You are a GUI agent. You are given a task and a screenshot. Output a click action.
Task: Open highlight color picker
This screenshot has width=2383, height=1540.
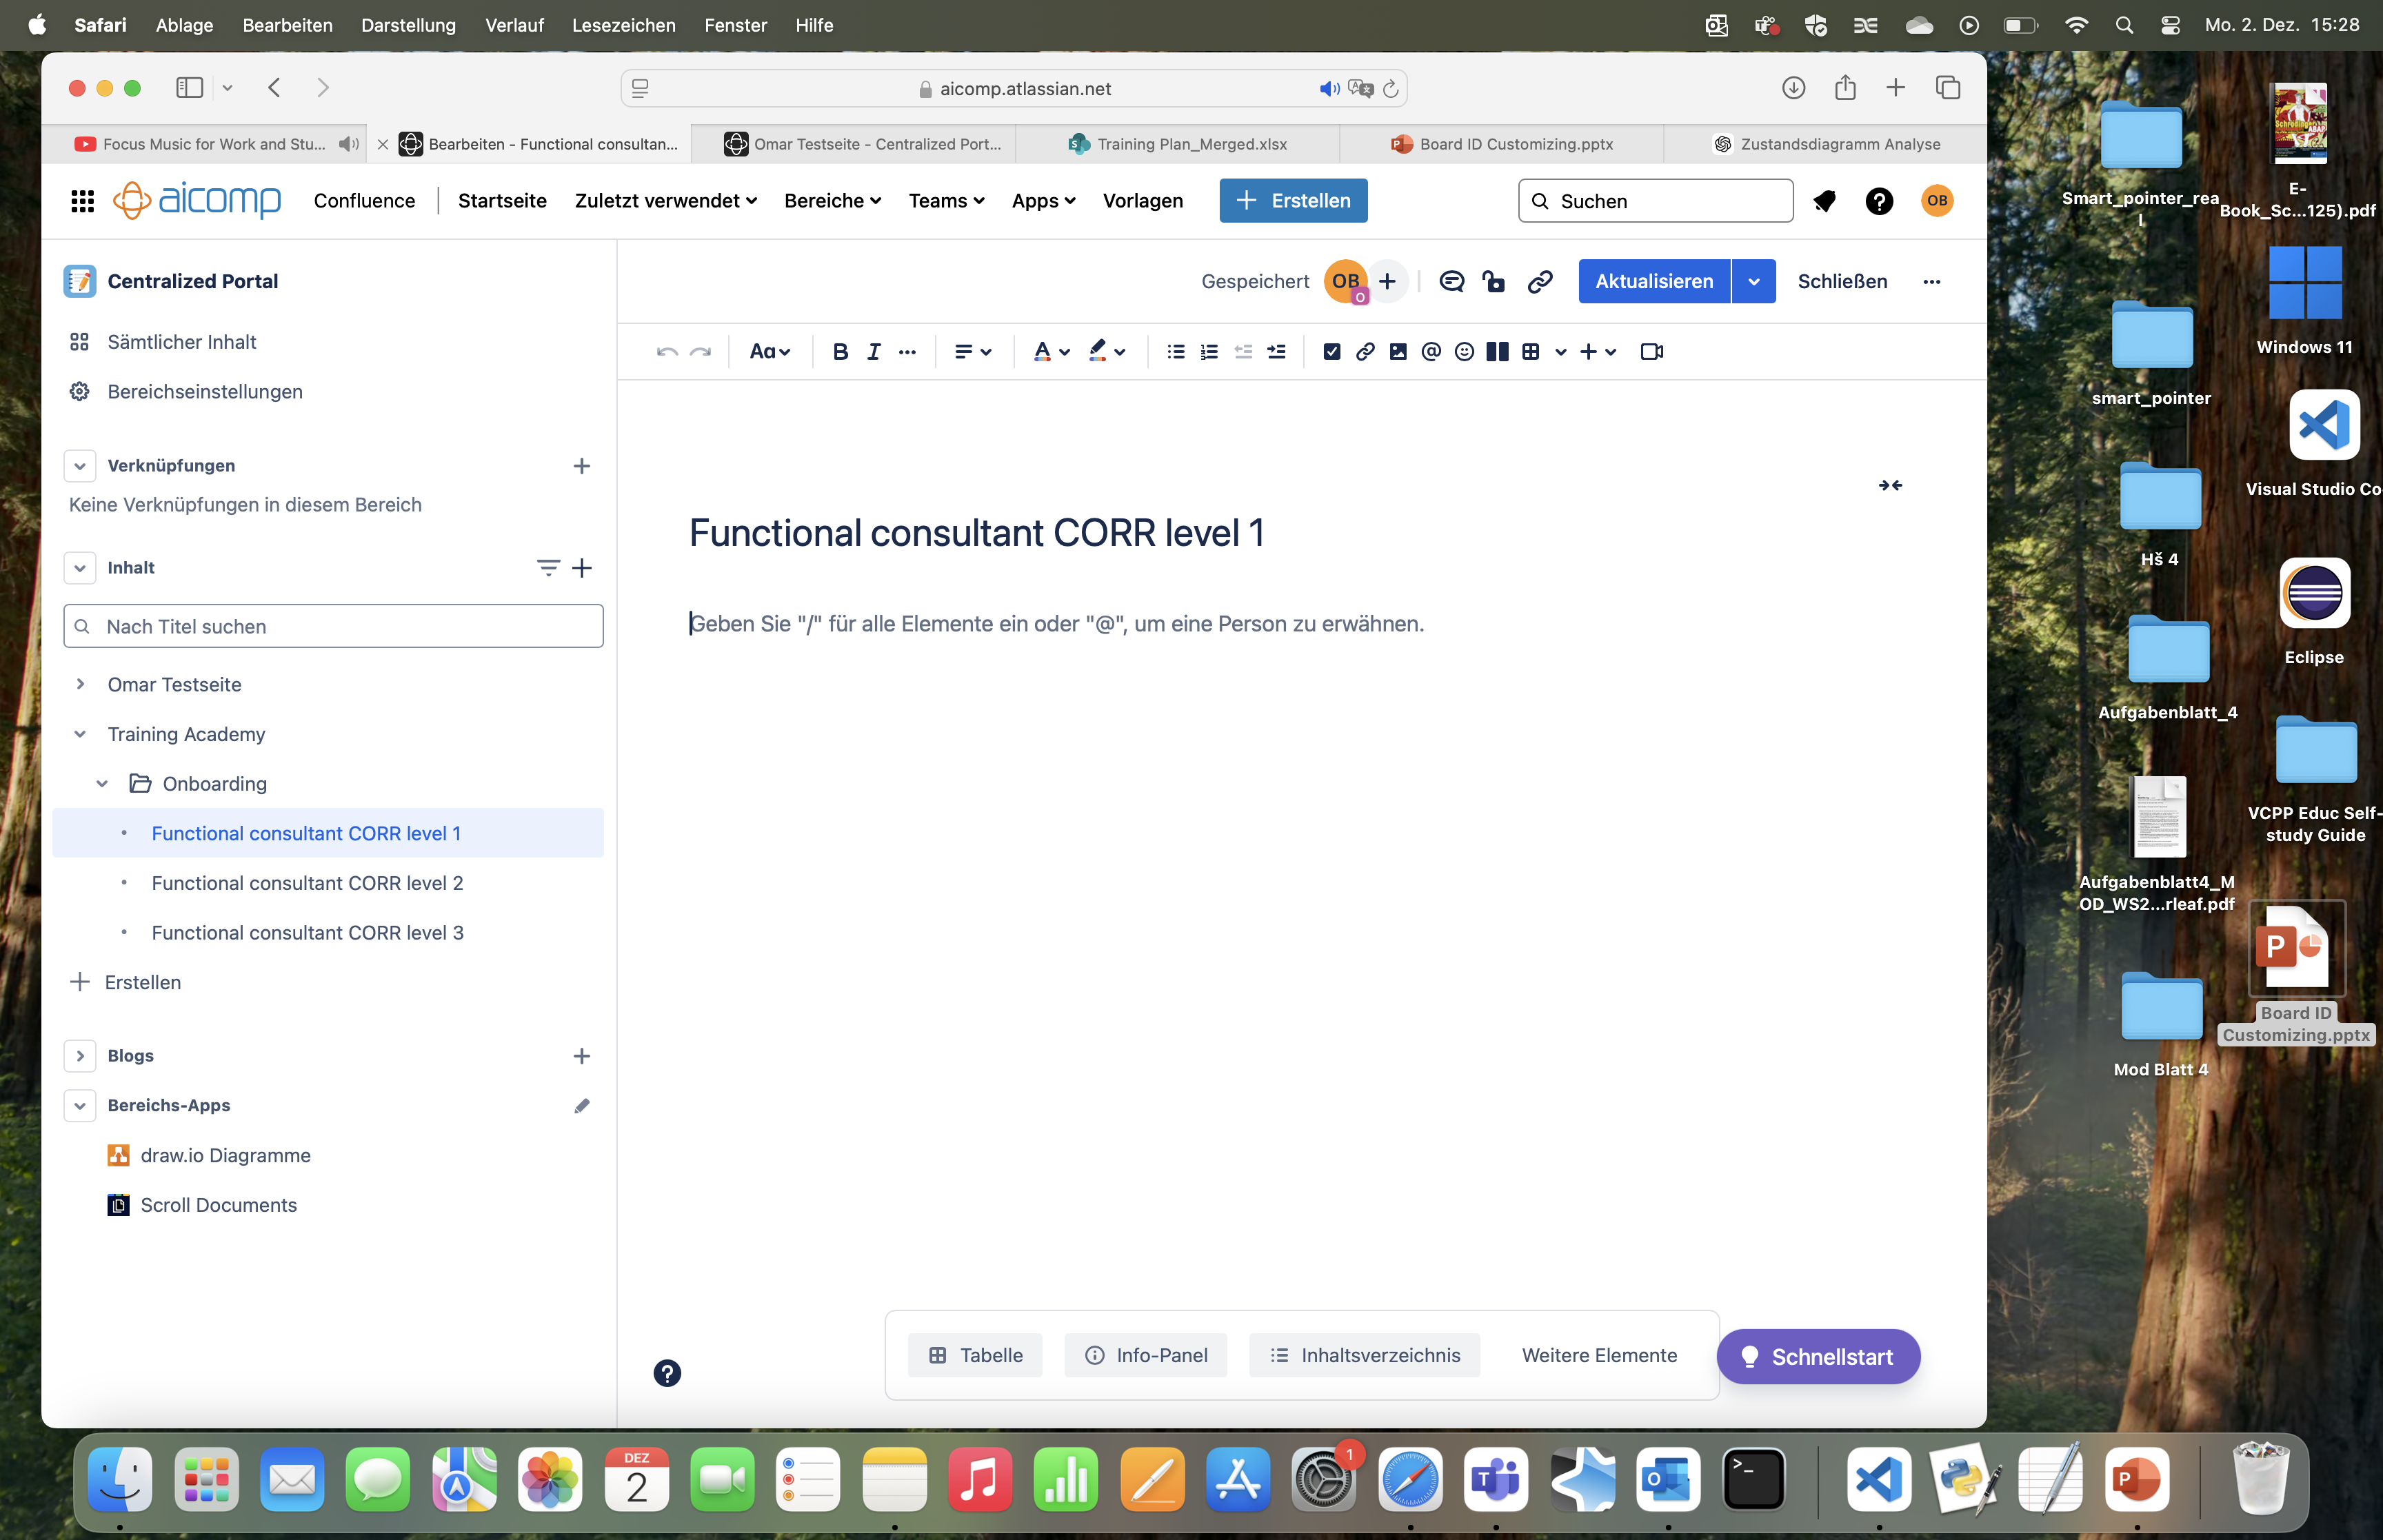(x=1107, y=352)
